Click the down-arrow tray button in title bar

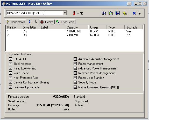129,4
